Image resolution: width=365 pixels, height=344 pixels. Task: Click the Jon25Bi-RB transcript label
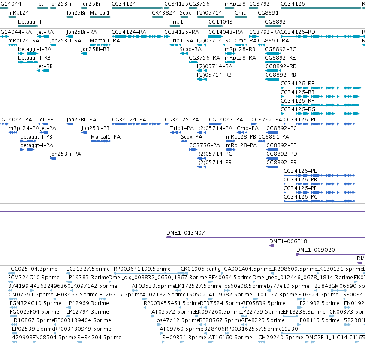(x=95, y=49)
